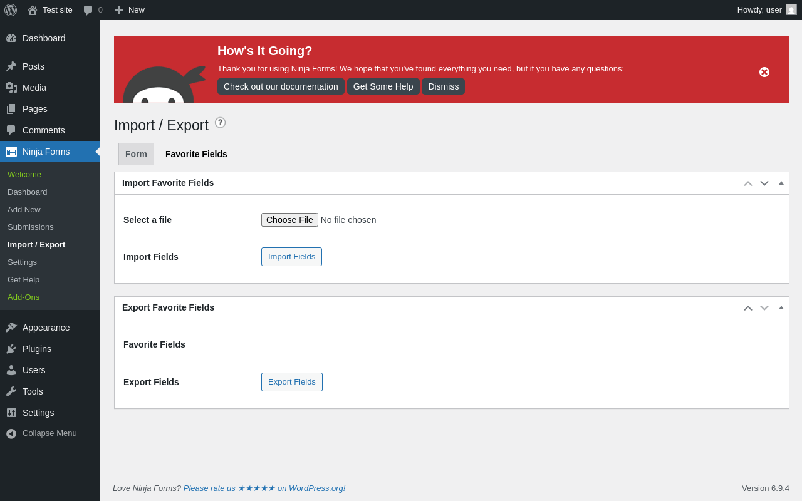Open Settings in Ninja Forms submenu
This screenshot has height=501, width=802.
pyautogui.click(x=22, y=262)
